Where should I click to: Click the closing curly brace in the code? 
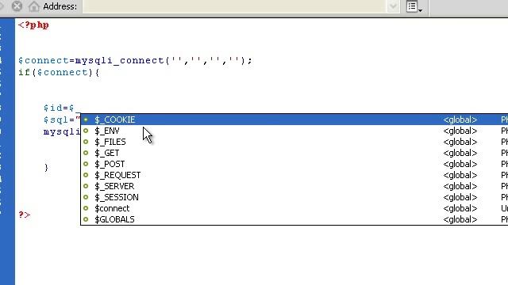tap(46, 167)
